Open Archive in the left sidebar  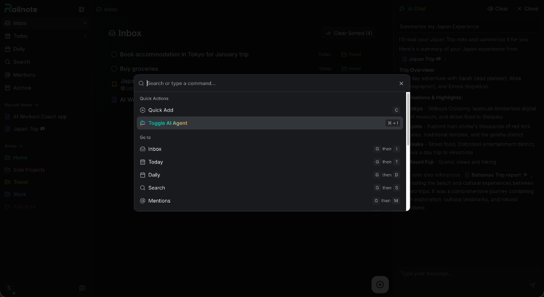click(45, 88)
